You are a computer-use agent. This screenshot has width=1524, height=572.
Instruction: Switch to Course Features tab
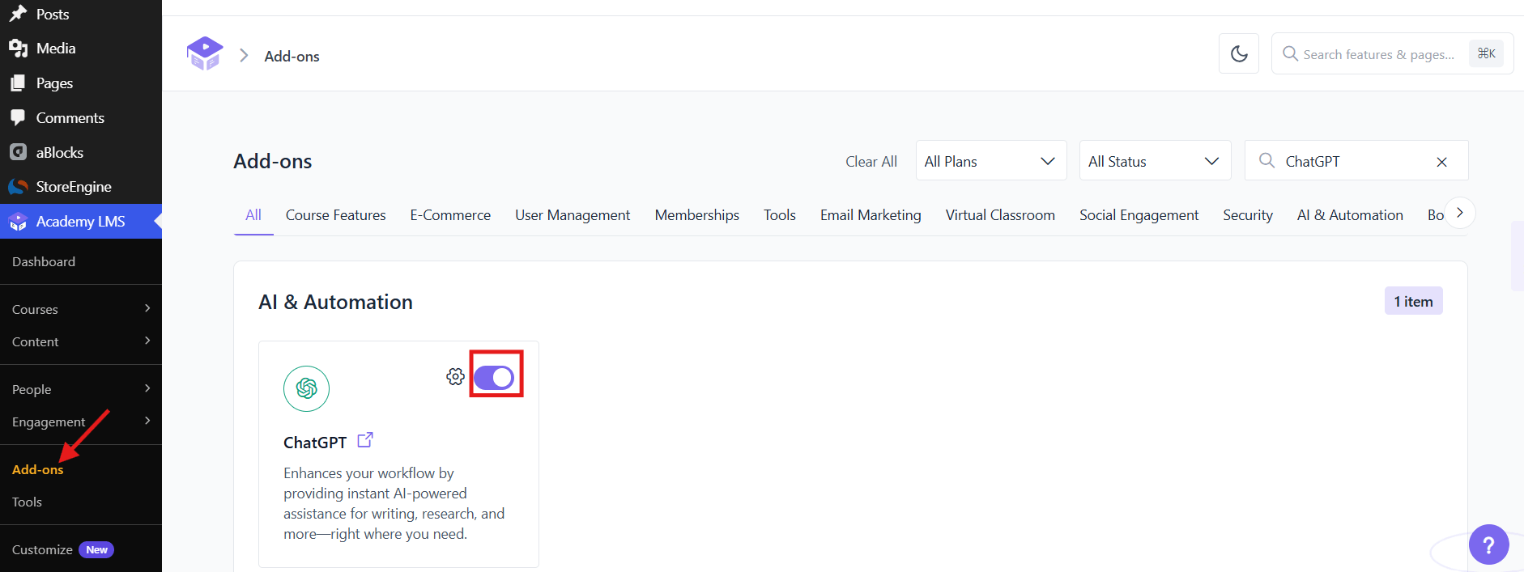335,214
